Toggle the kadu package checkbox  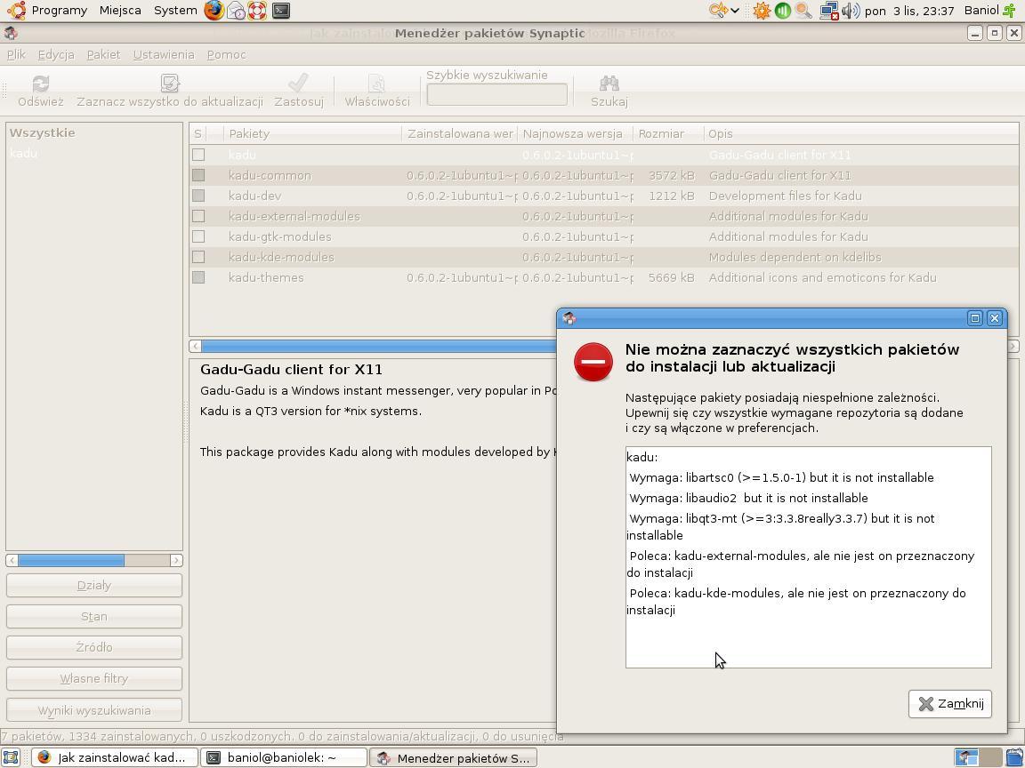tap(198, 155)
